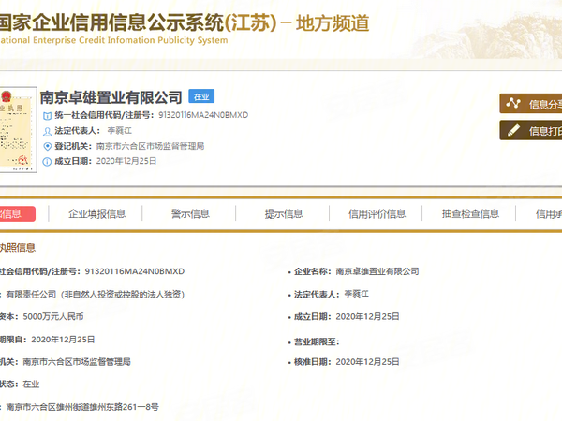
Task: Open the 抽查检查信息 tab
Action: click(x=470, y=213)
